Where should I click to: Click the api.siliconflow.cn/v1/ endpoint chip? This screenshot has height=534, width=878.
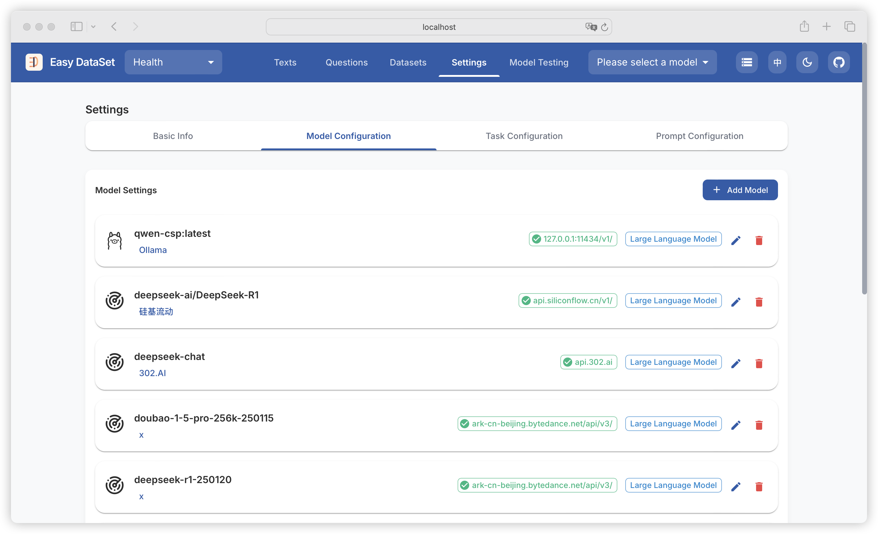point(568,301)
